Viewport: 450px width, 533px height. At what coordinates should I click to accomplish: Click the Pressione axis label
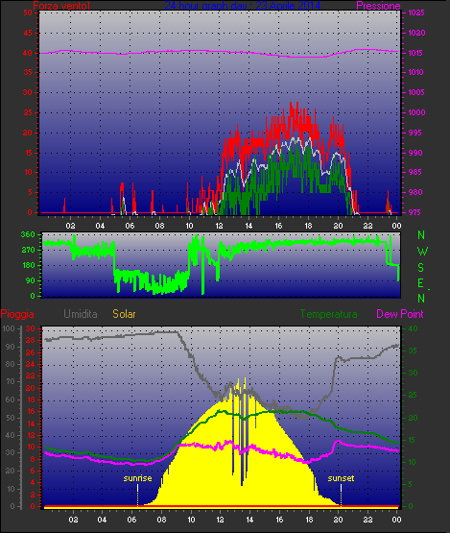point(378,6)
